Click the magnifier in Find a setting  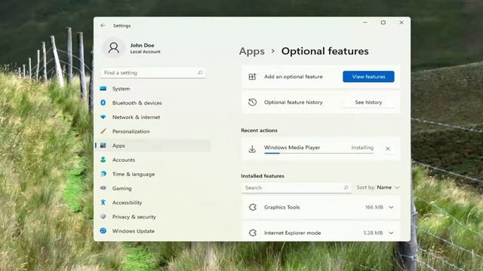pyautogui.click(x=200, y=73)
